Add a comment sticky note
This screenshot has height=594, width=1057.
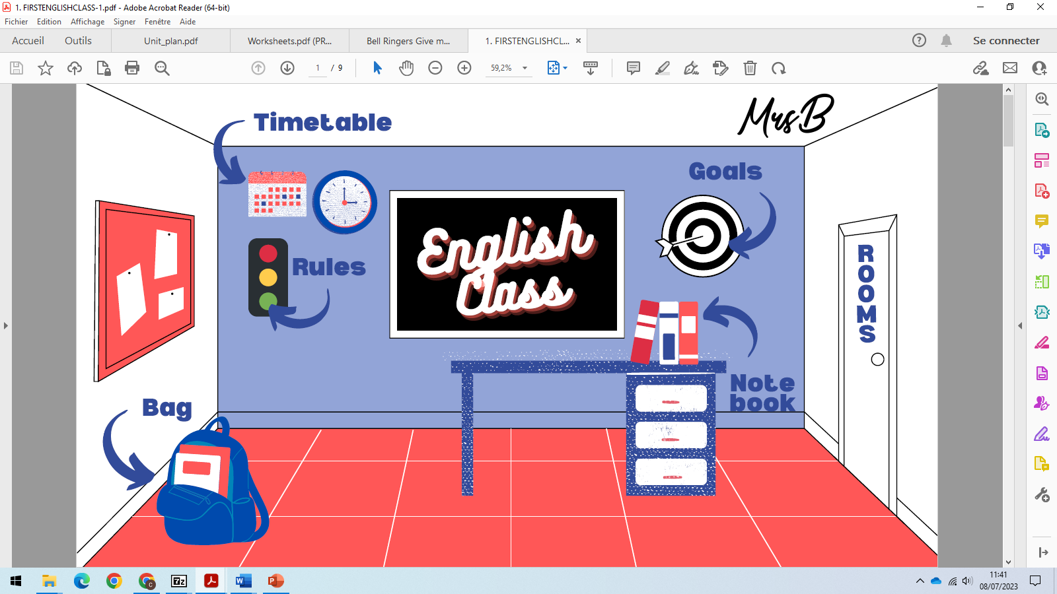click(633, 68)
